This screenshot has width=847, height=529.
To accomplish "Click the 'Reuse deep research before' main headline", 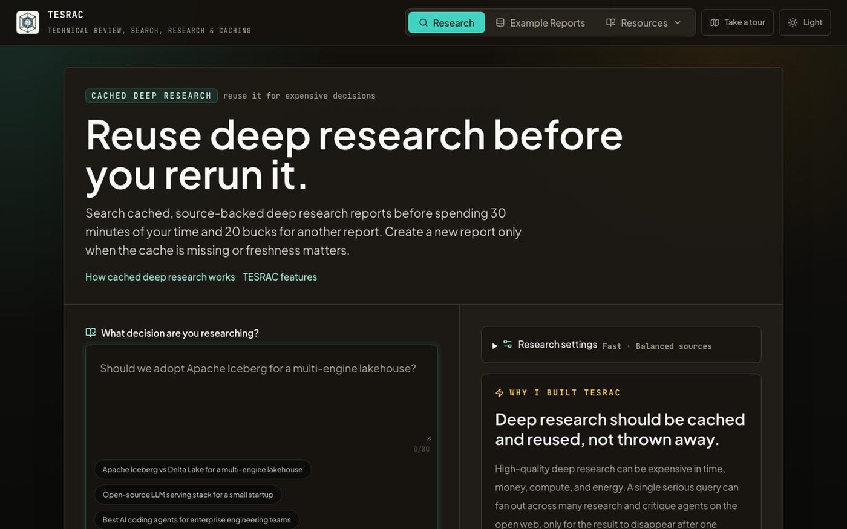I will click(354, 154).
